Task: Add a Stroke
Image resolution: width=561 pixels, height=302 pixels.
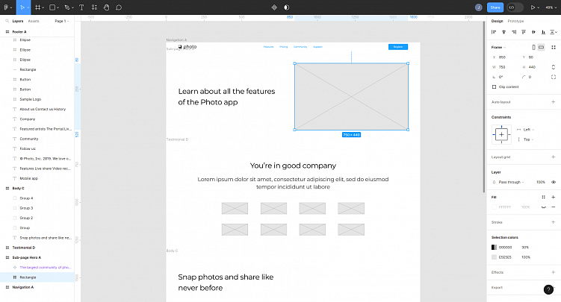Action: [x=553, y=222]
